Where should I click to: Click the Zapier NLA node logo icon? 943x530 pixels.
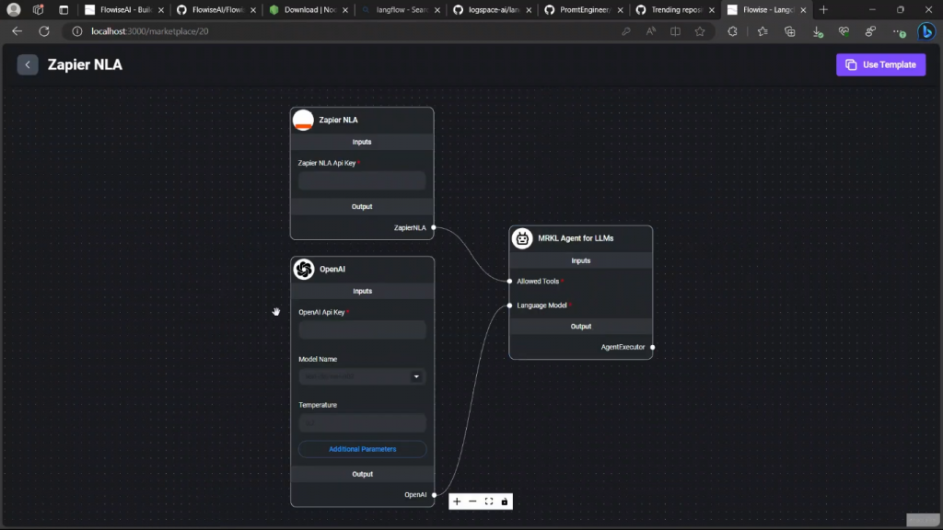coord(303,120)
